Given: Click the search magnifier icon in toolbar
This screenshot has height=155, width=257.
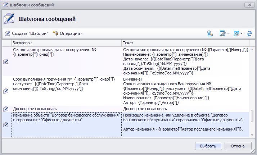Looking at the screenshot, I should [210, 33].
